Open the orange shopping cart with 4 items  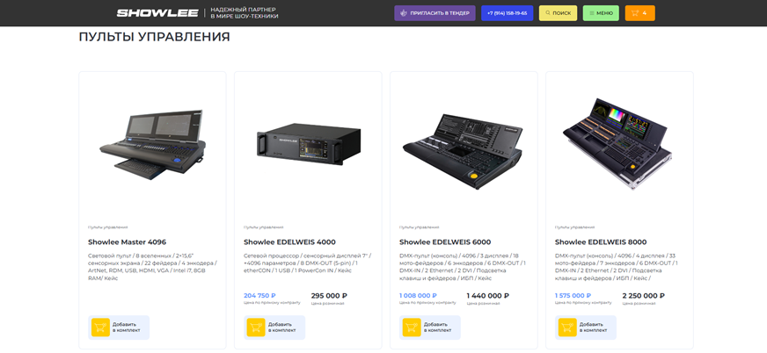point(639,13)
